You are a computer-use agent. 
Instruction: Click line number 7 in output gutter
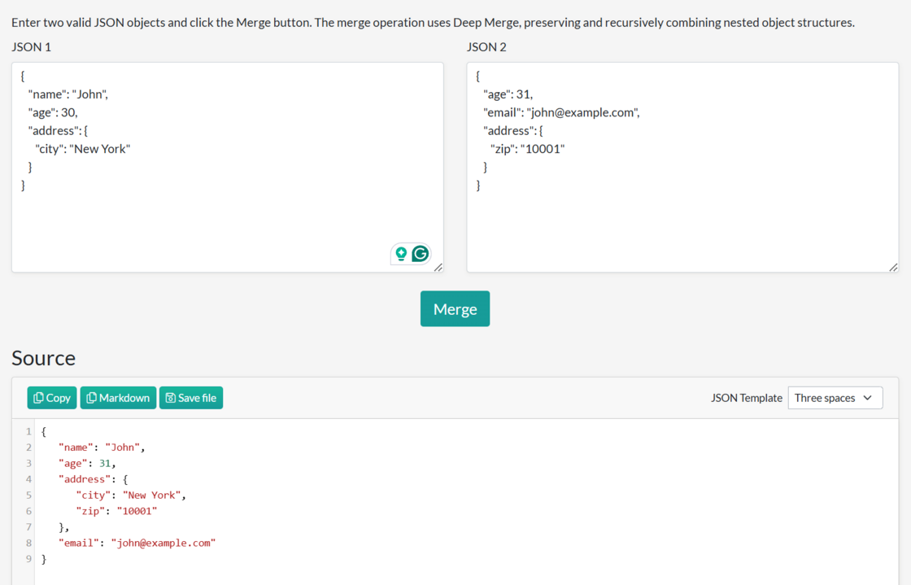tap(28, 527)
